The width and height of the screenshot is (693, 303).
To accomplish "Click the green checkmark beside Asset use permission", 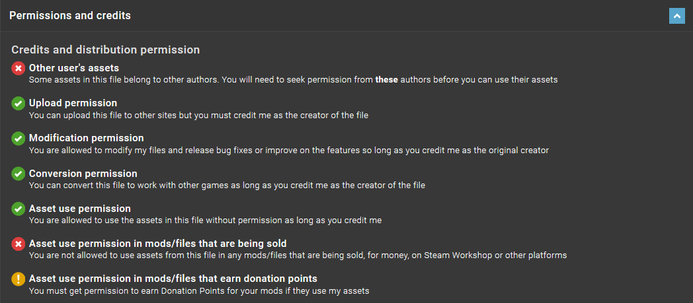I will click(18, 209).
